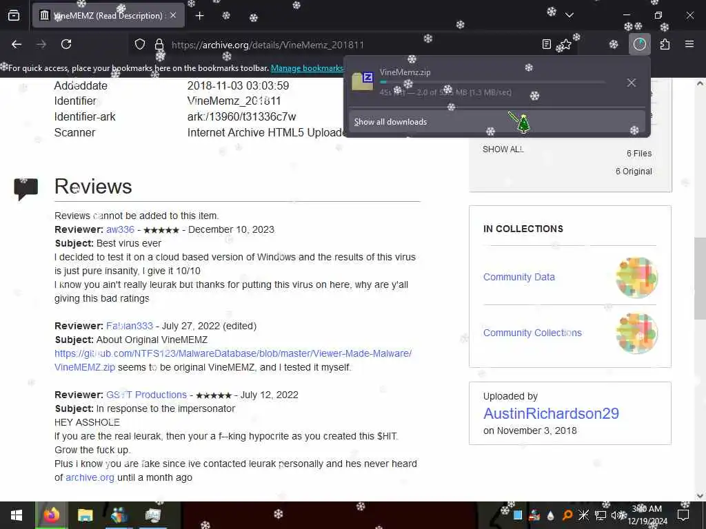Click the 6 Files link

[639, 154]
